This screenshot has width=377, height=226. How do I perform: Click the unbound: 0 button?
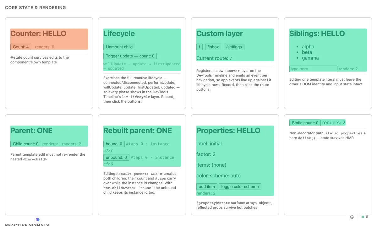click(116, 157)
